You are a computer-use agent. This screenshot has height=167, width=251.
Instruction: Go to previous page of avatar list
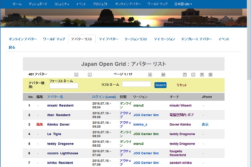[90, 74]
